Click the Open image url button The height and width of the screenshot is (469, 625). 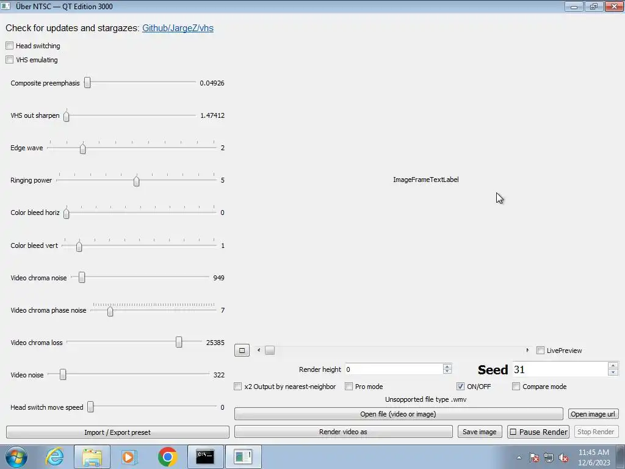[593, 414]
